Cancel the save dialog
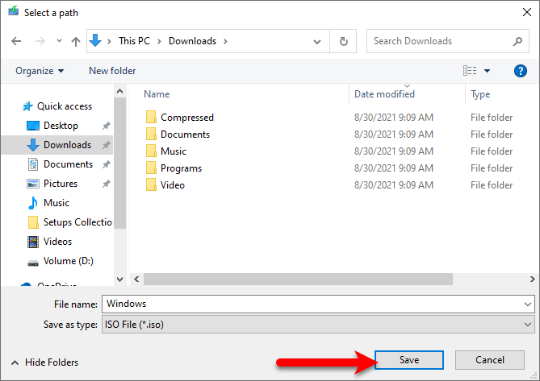540x381 pixels. click(490, 360)
